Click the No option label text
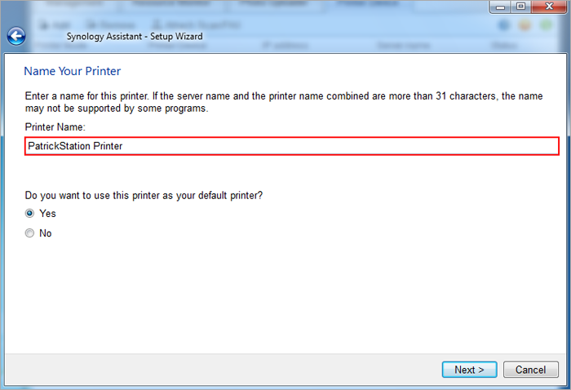 [46, 233]
